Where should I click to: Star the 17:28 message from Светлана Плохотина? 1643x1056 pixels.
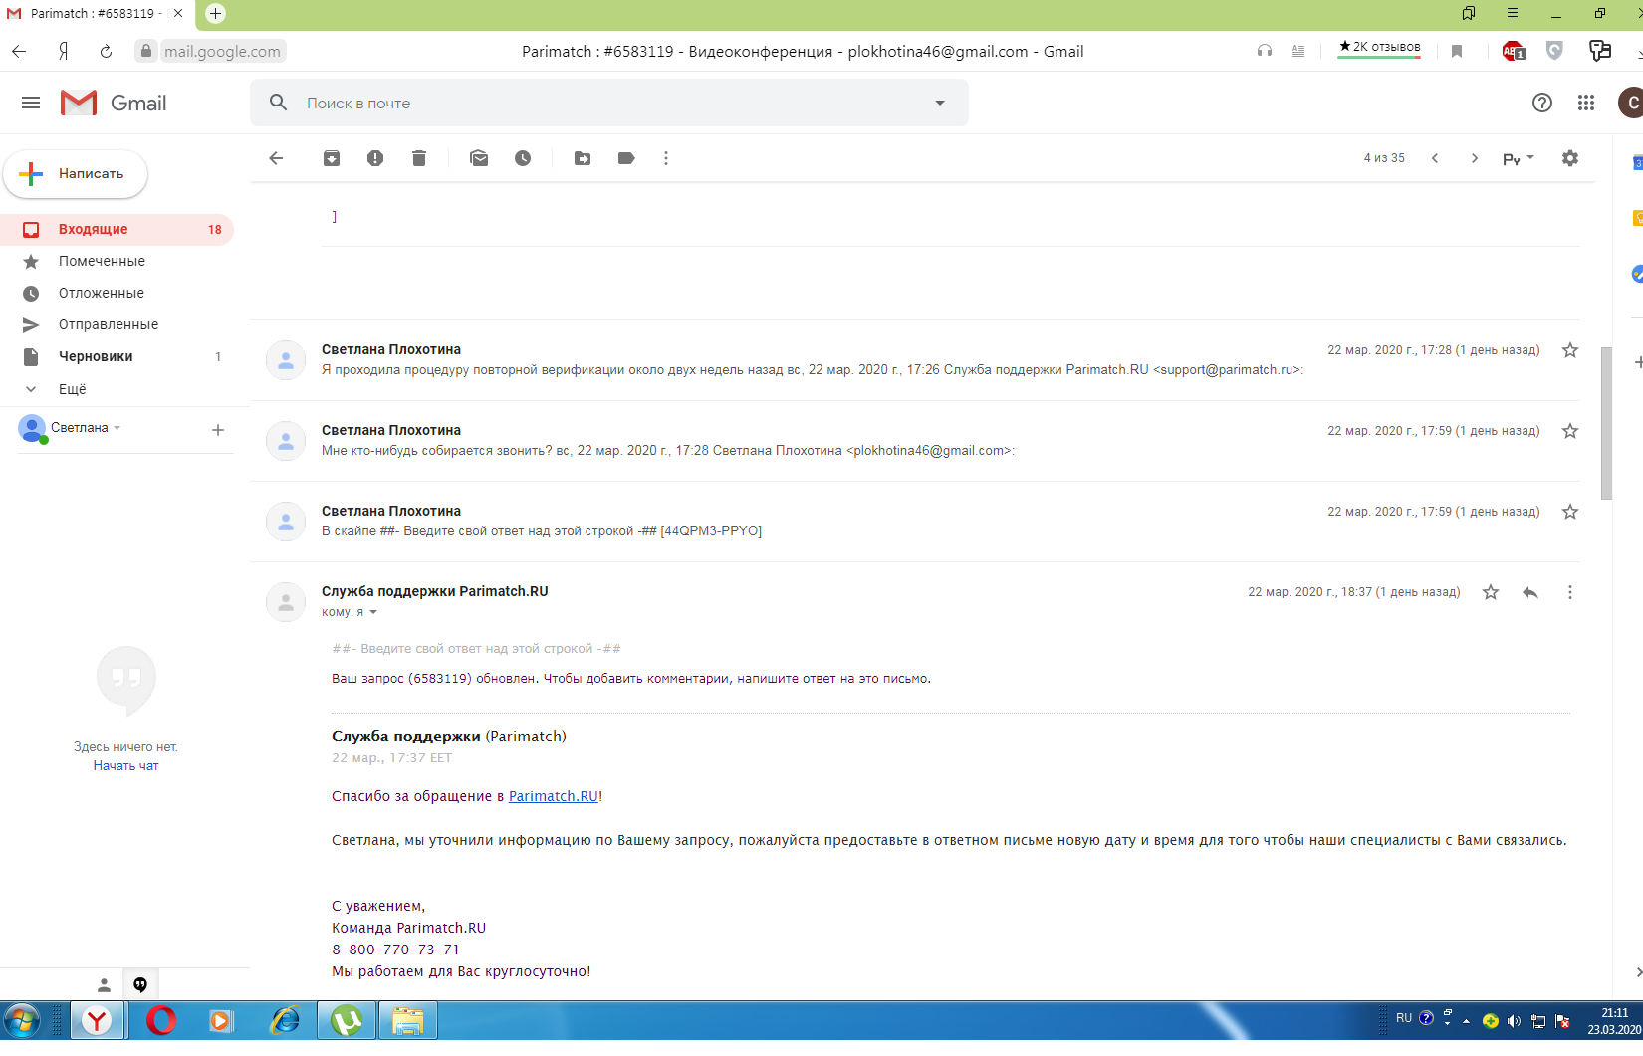click(x=1570, y=350)
